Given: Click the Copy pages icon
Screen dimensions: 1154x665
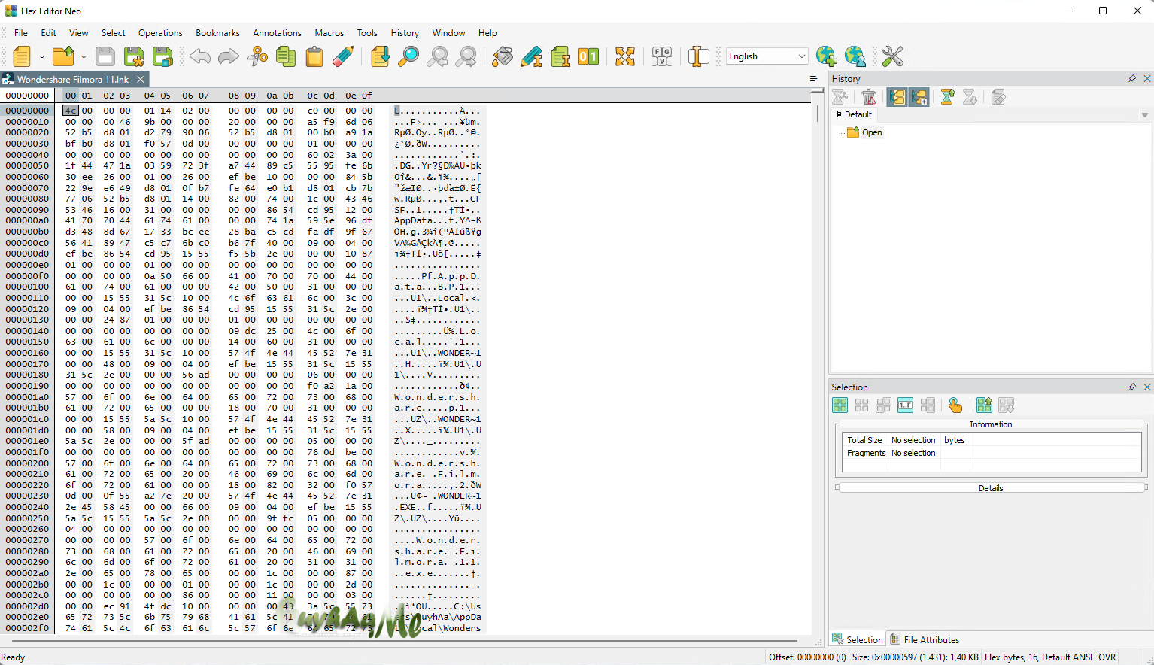Looking at the screenshot, I should coord(286,56).
